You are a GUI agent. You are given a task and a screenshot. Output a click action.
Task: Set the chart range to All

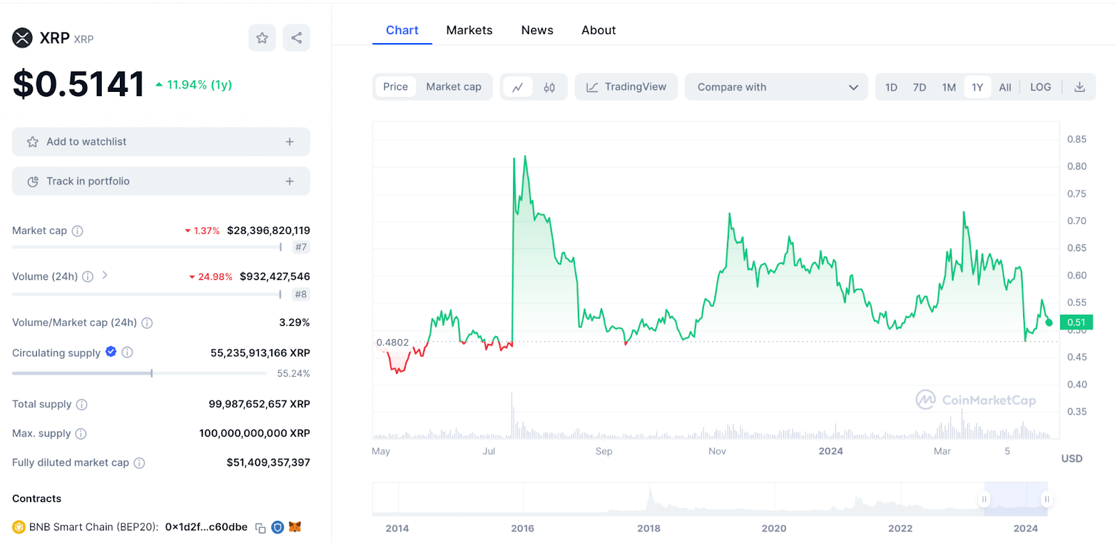coord(1005,87)
